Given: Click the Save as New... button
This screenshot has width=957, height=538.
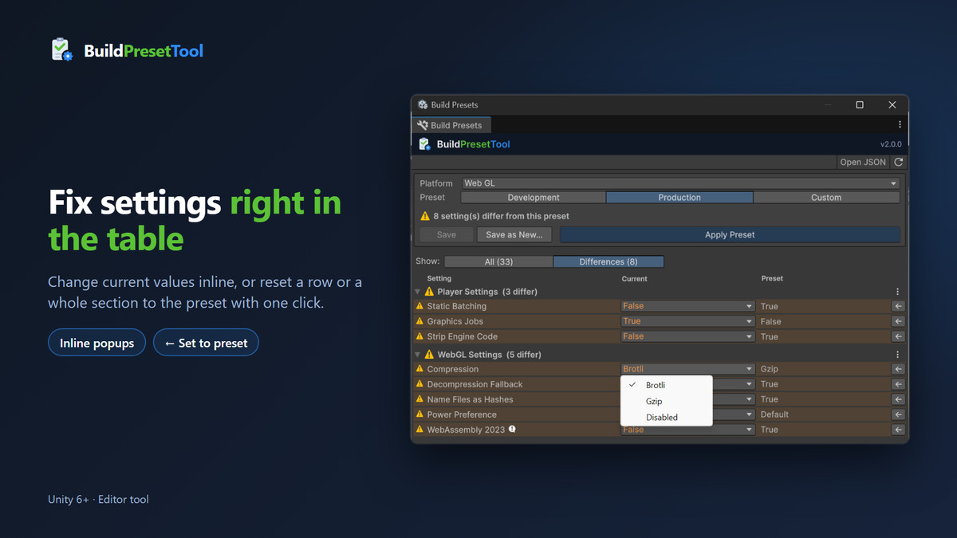Looking at the screenshot, I should [514, 234].
